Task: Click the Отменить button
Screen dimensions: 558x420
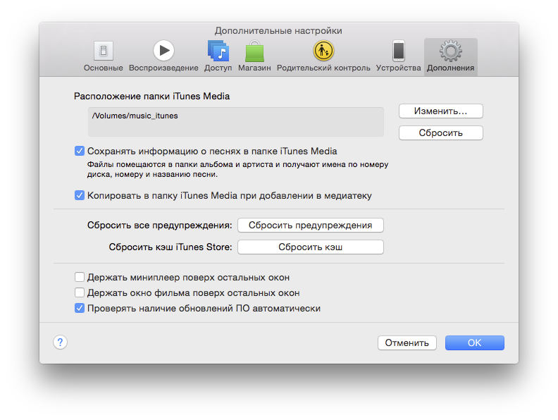Action: tap(407, 342)
